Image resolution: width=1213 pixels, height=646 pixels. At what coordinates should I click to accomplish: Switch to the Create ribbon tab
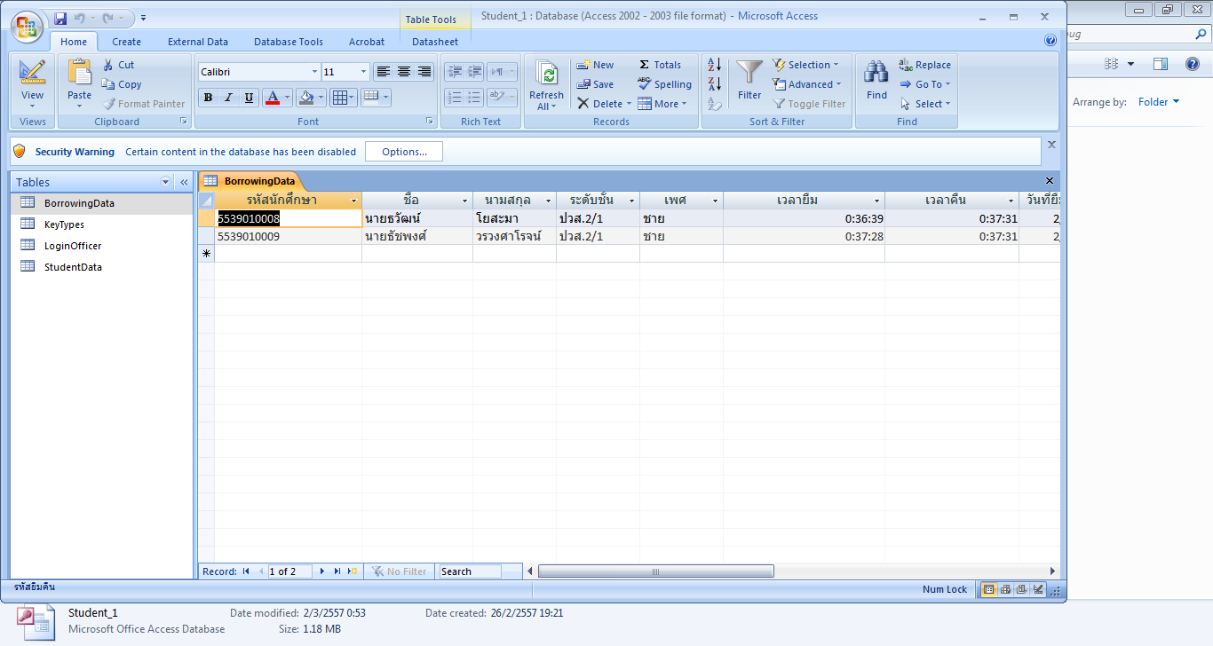click(126, 42)
